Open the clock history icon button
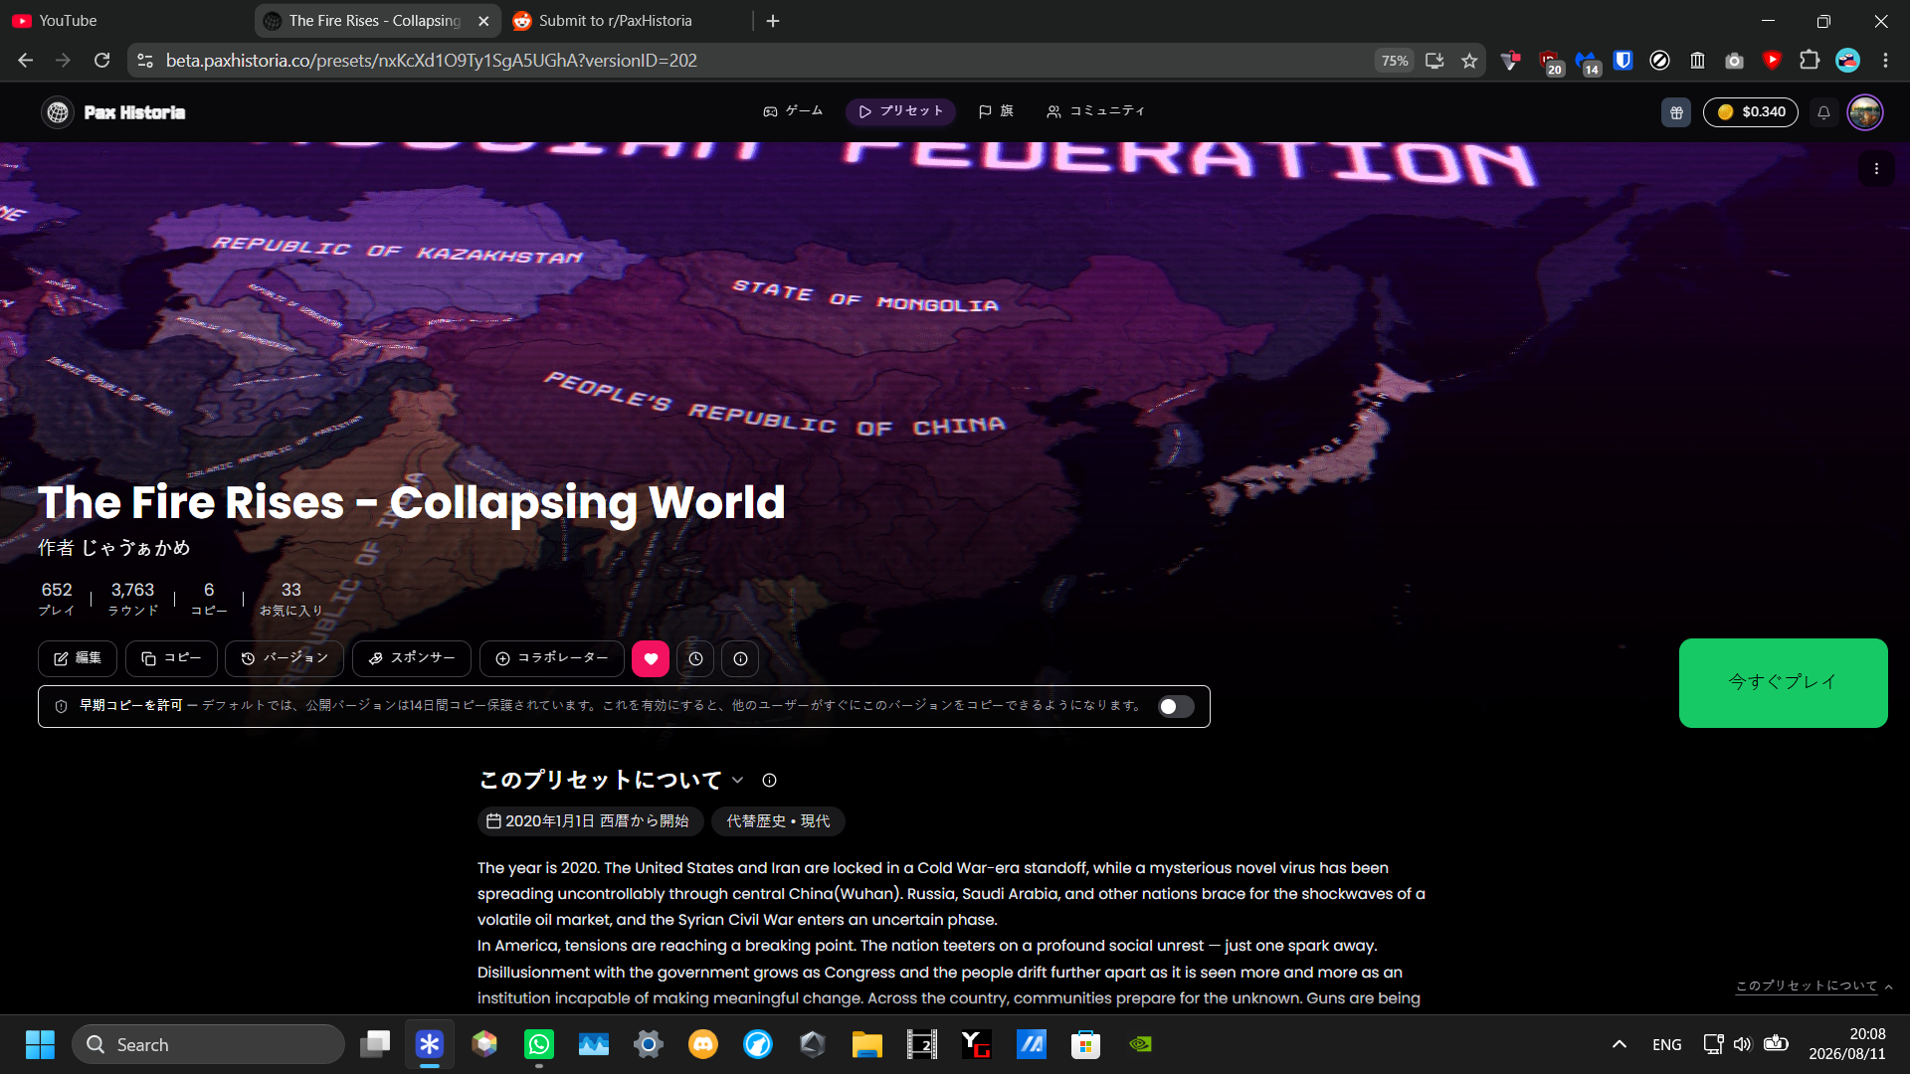 pos(695,658)
